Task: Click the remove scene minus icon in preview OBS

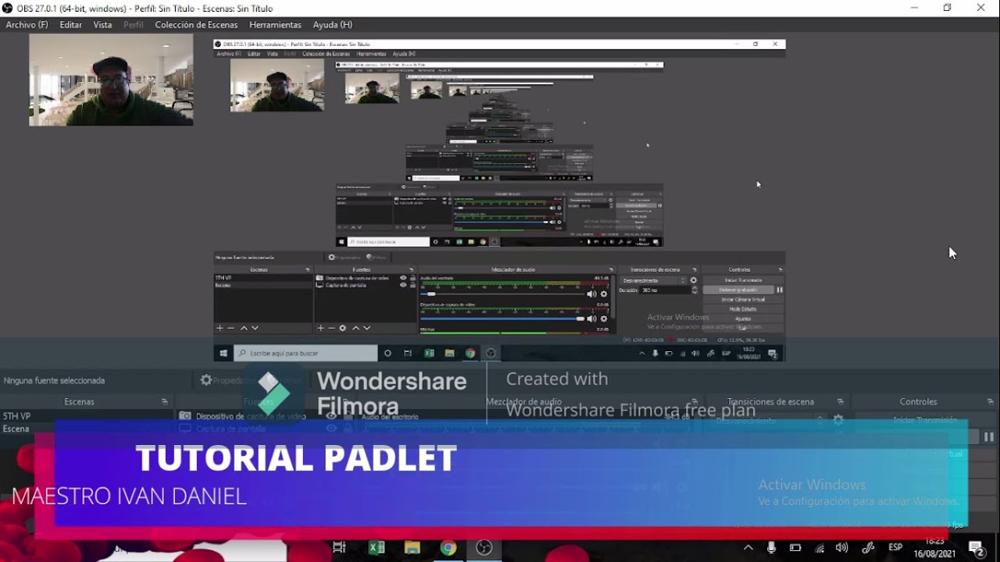Action: [x=231, y=328]
